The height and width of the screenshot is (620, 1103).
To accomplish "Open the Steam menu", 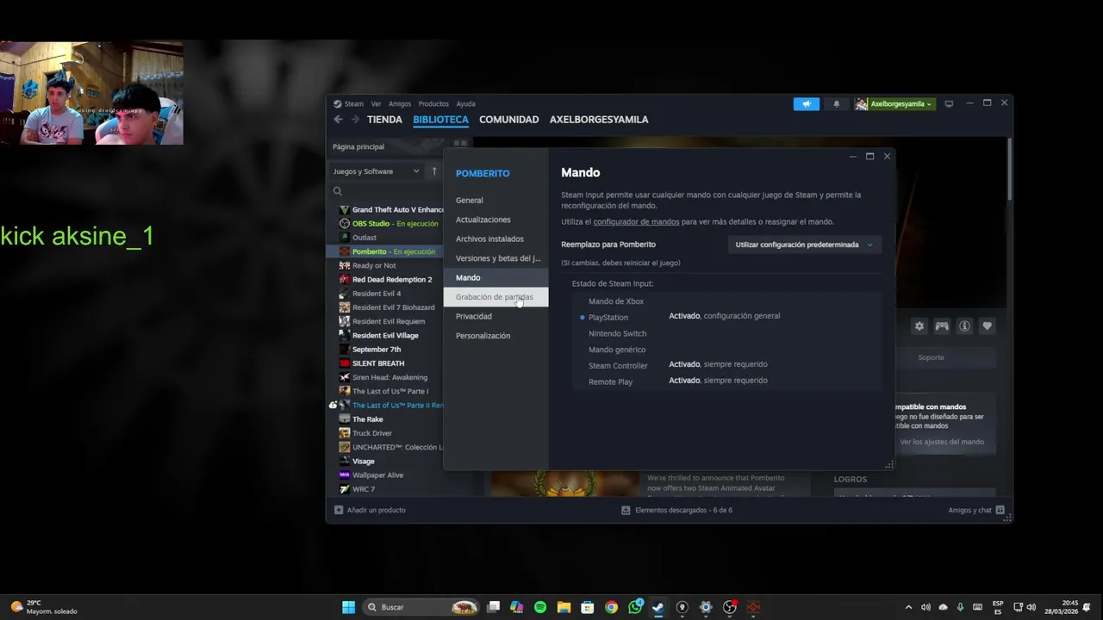I will (354, 104).
